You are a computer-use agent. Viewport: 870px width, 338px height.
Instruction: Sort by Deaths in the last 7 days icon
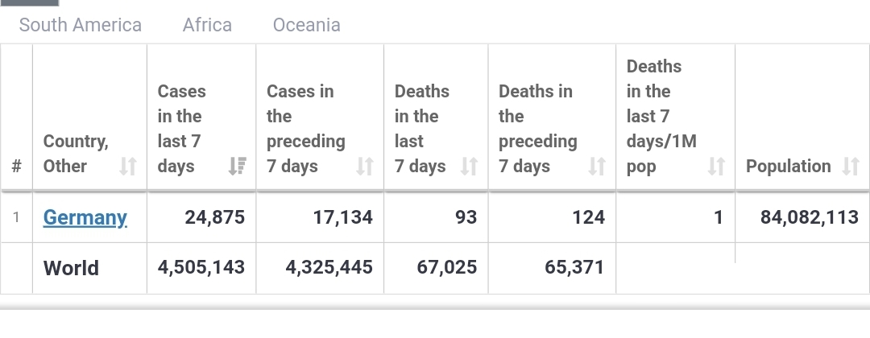point(469,167)
